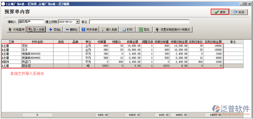Click the 工种 column header
This screenshot has width=253, height=119.
pyautogui.click(x=11, y=42)
